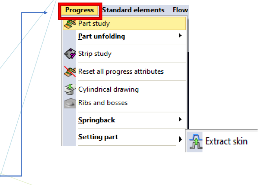Screen dimensions: 268x185
Task: Click the Ribs and bosses icon
Action: tap(70, 103)
